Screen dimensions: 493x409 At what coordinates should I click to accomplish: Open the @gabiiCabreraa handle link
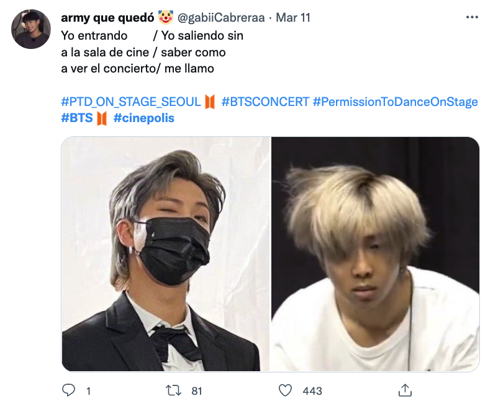pyautogui.click(x=214, y=17)
